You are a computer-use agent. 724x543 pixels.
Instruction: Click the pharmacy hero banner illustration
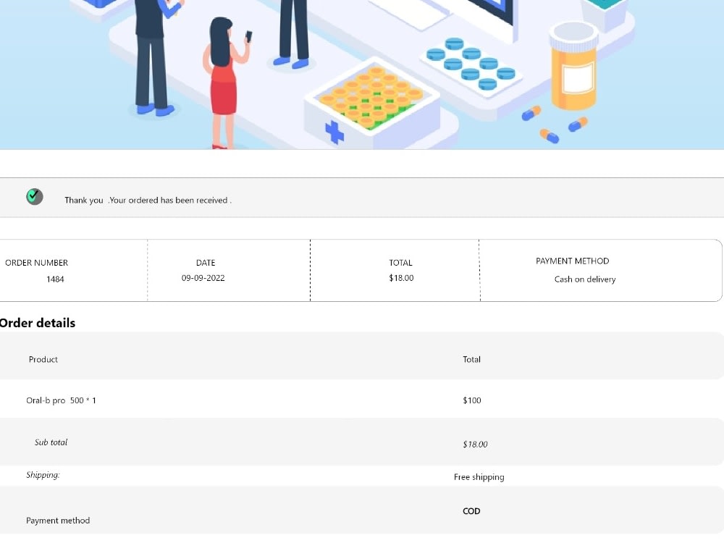point(362,75)
